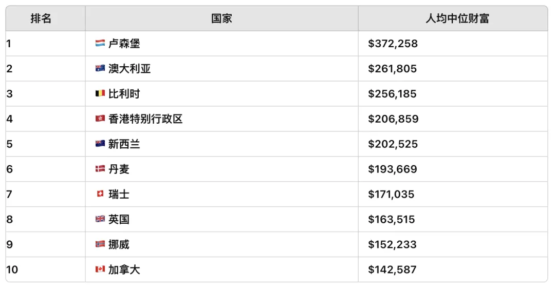Click the Denmark flag icon
Viewport: 555px width, 290px height.
pyautogui.click(x=100, y=169)
